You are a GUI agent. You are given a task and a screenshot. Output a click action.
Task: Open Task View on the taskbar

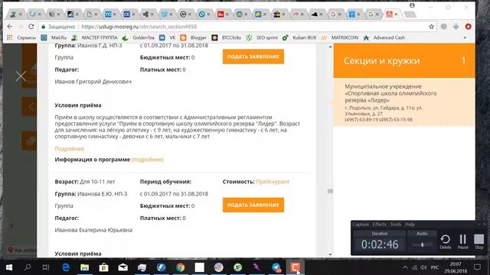(46, 267)
